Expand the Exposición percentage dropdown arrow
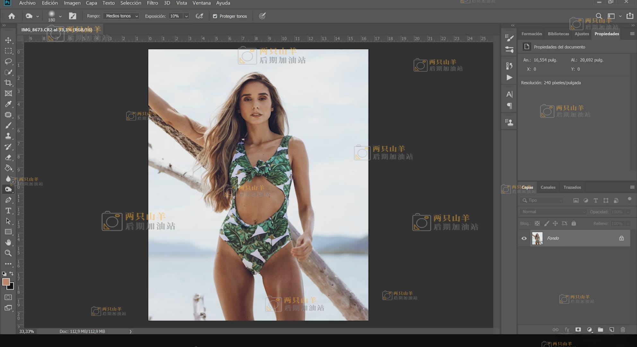Image resolution: width=637 pixels, height=347 pixels. 186,16
